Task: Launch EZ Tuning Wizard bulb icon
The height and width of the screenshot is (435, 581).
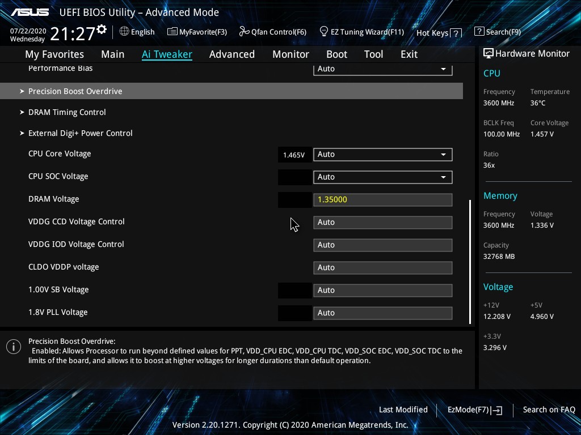Action: (x=324, y=31)
